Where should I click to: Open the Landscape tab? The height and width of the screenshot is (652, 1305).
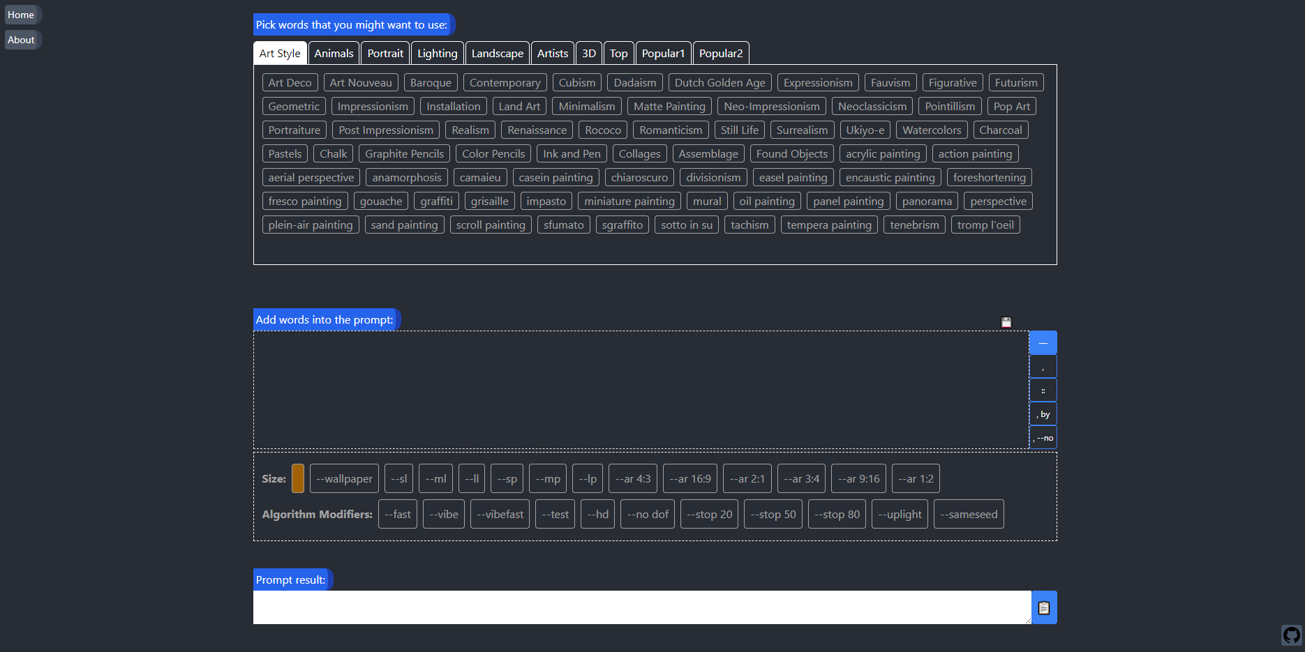click(x=498, y=53)
